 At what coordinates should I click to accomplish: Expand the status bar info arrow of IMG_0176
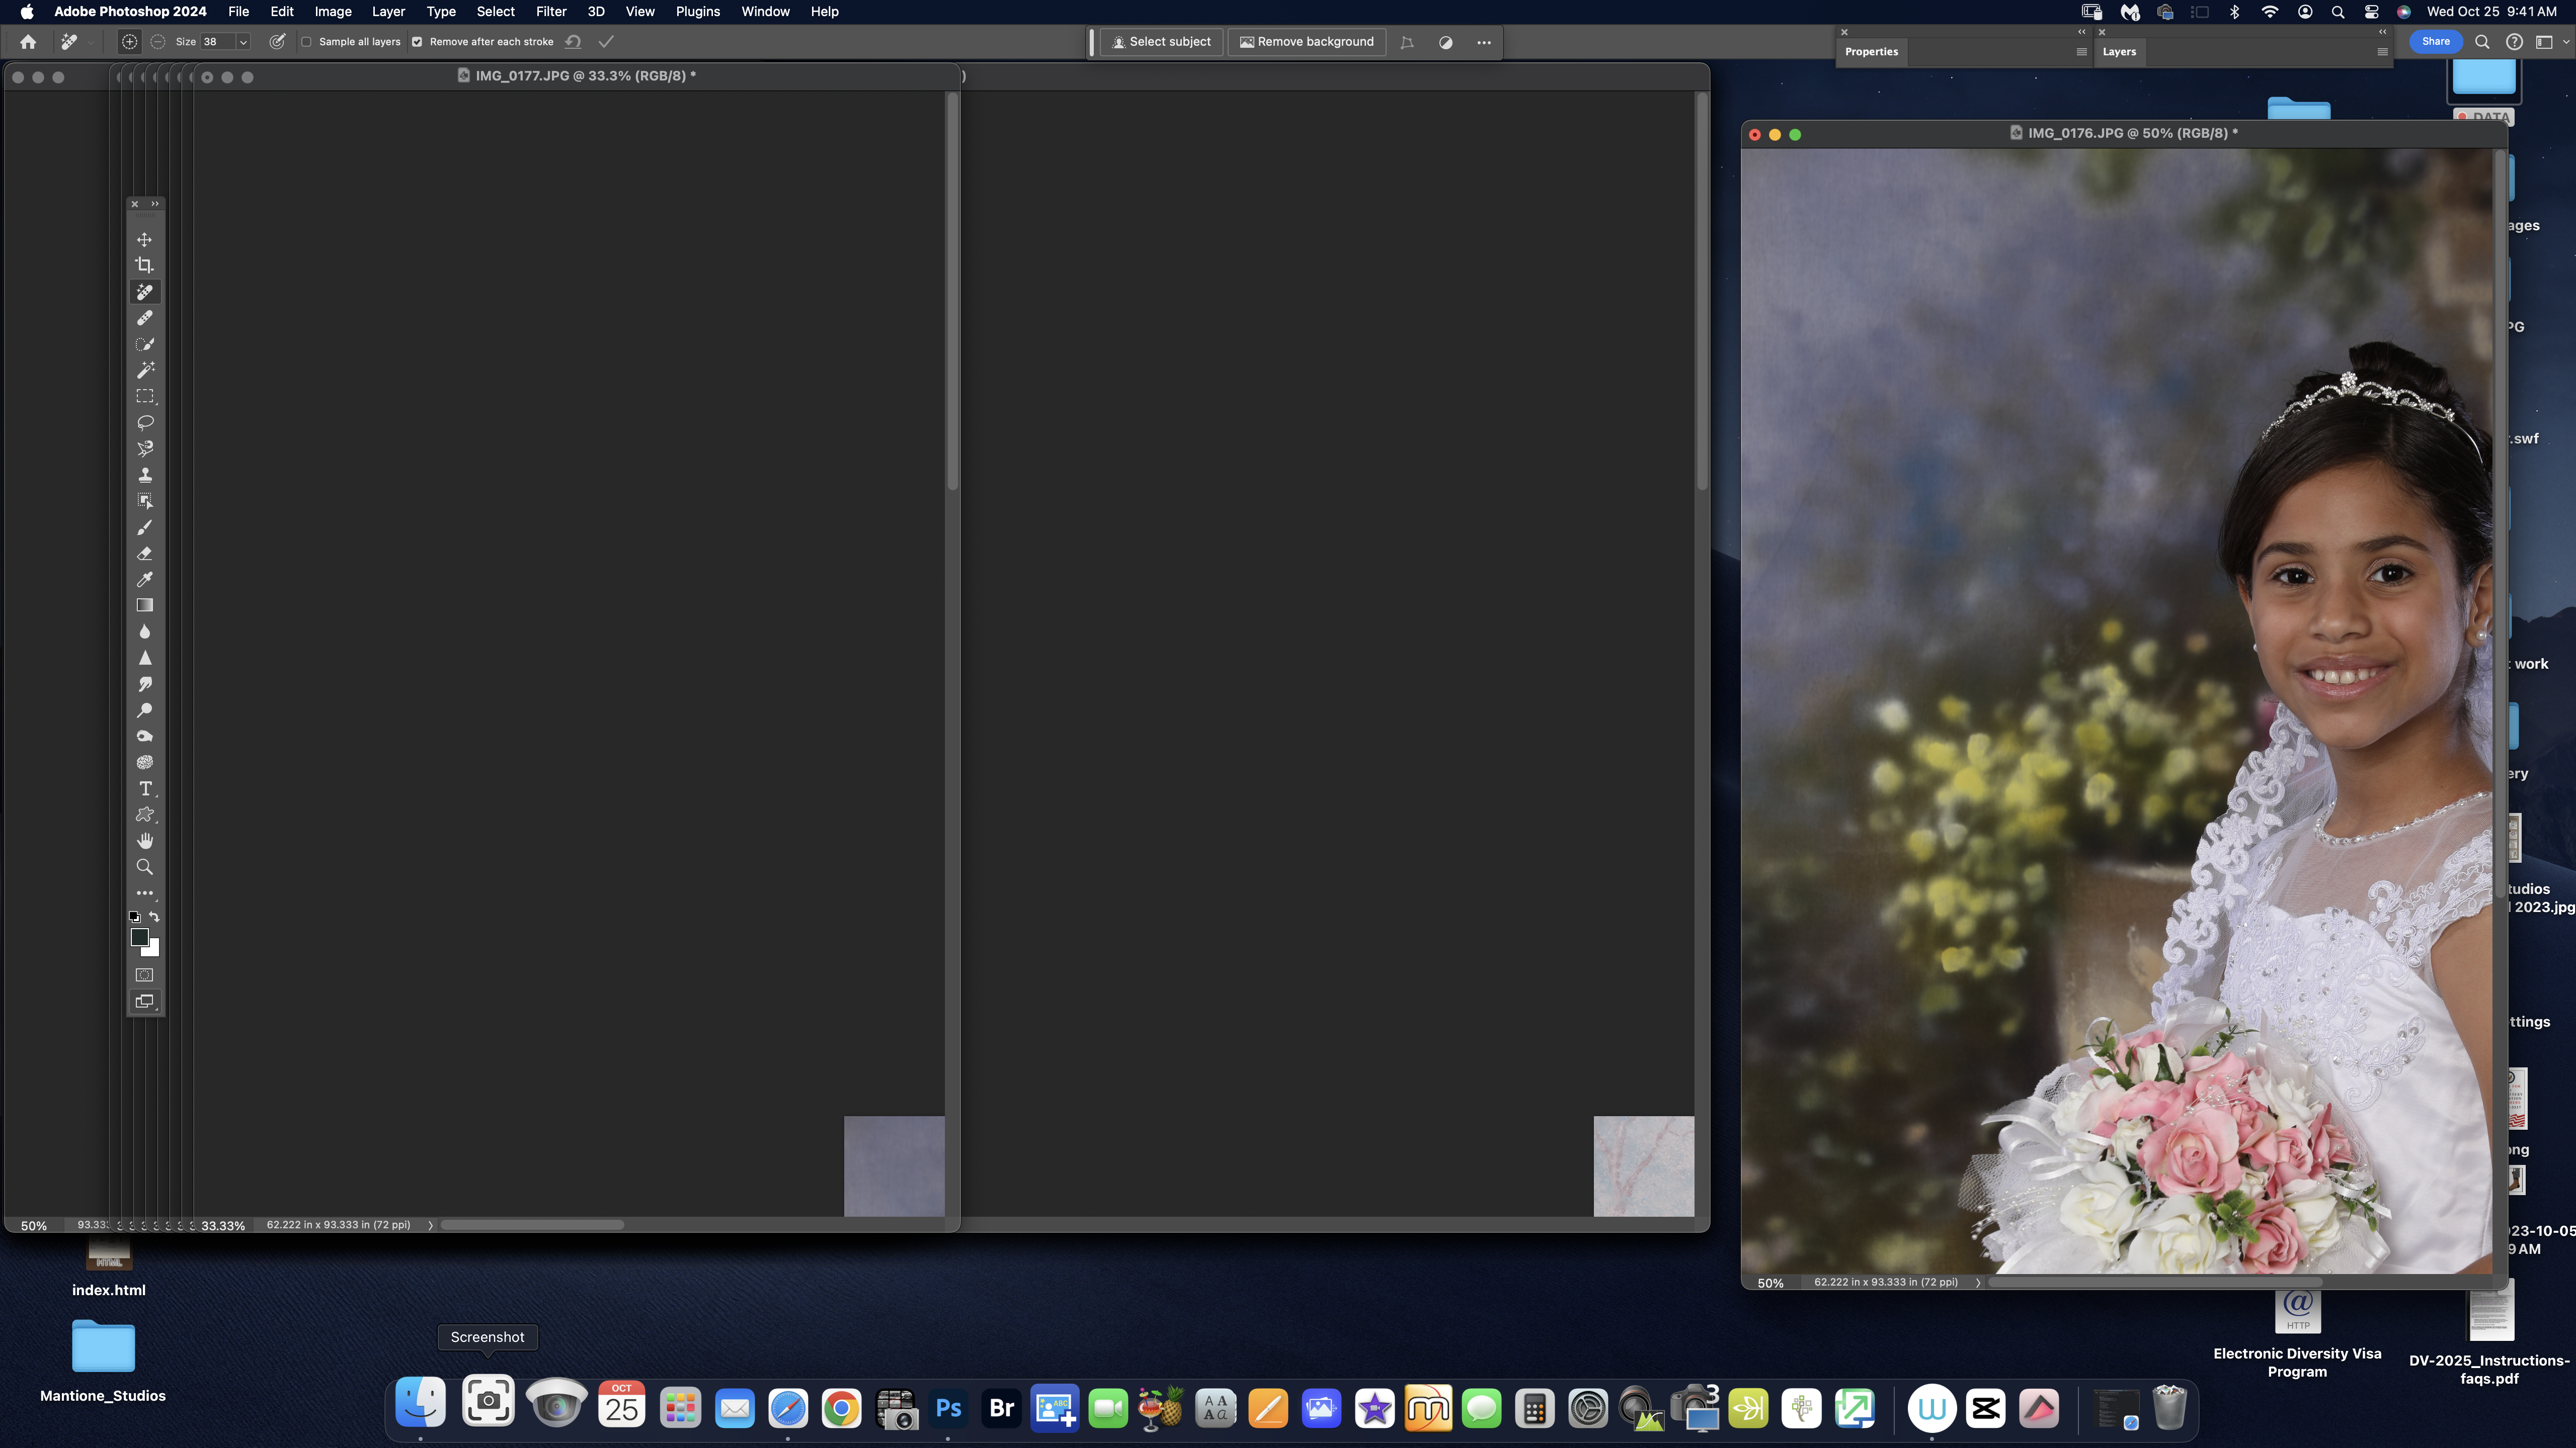click(x=1977, y=1282)
